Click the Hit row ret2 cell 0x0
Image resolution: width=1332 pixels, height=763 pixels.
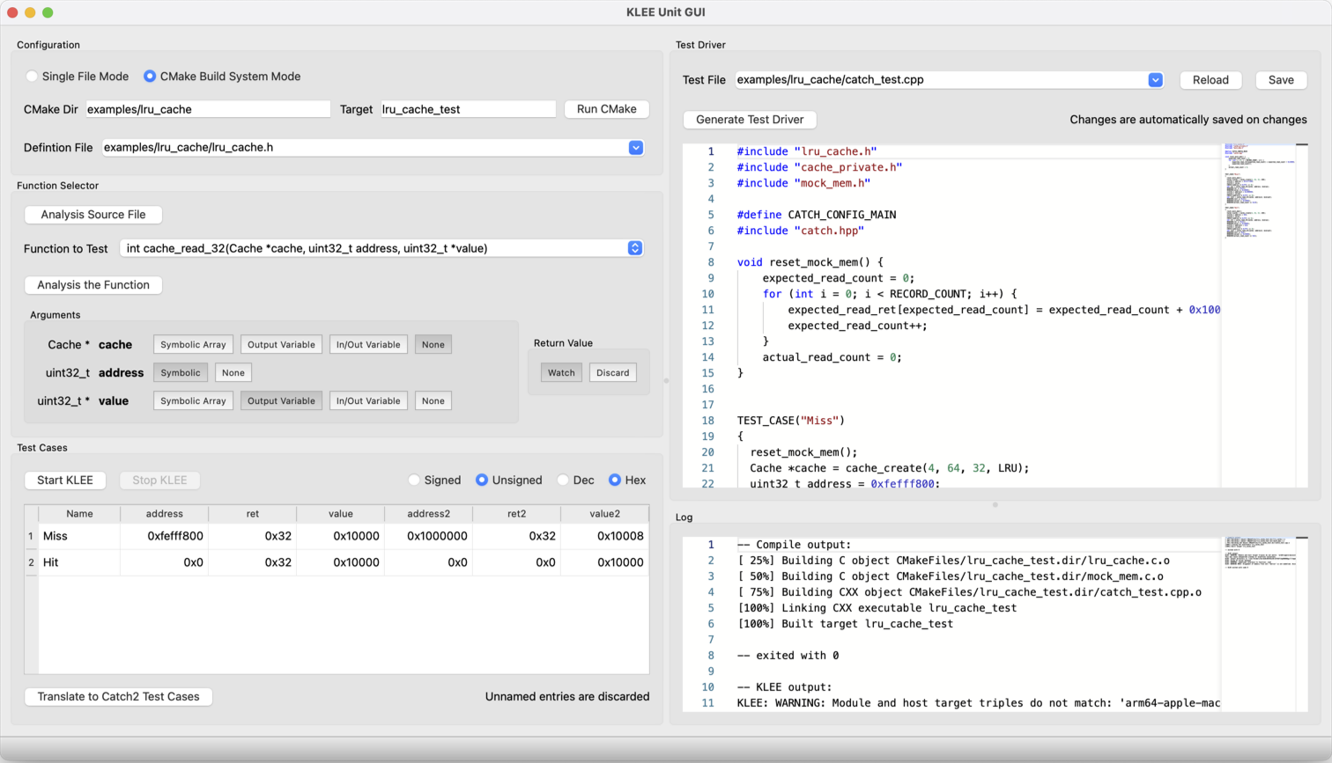click(x=517, y=562)
